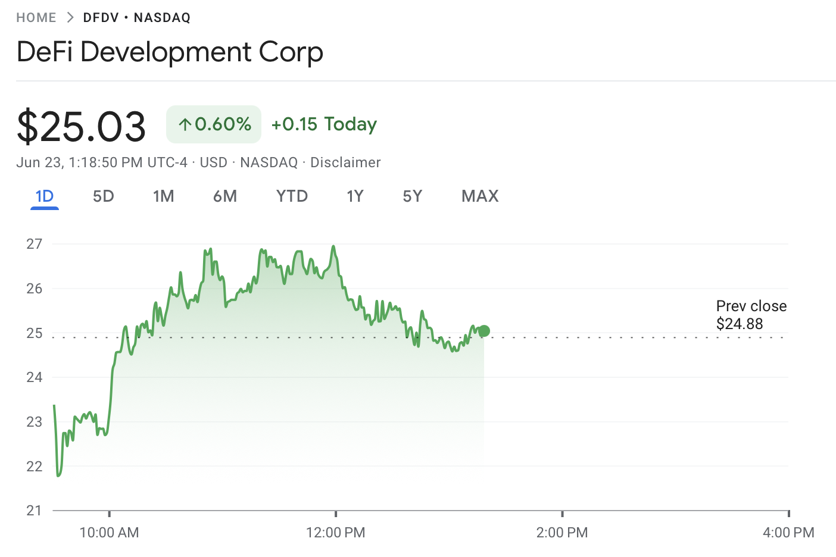The width and height of the screenshot is (836, 557).
Task: Open the Disclaimer link
Action: pyautogui.click(x=345, y=162)
